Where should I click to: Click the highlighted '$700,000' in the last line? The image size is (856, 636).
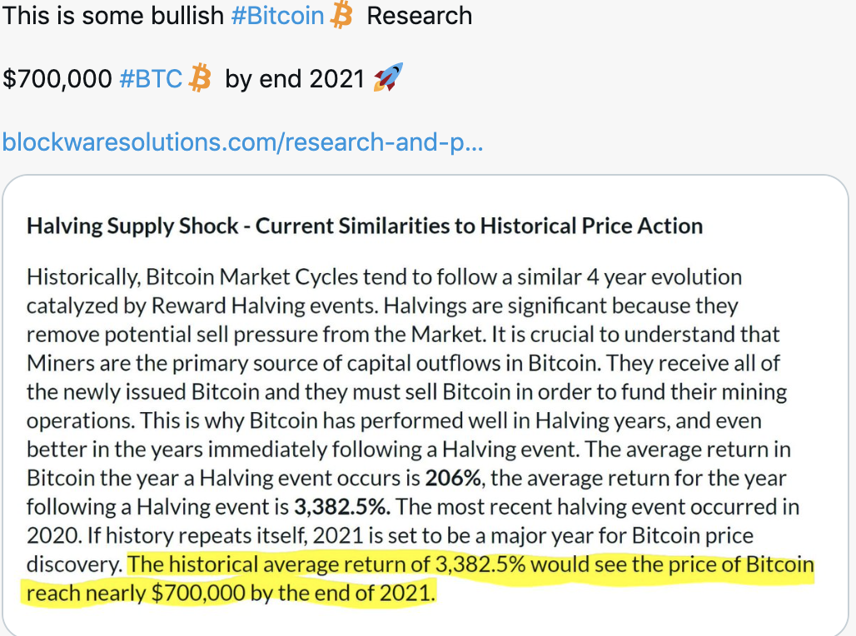pos(198,594)
